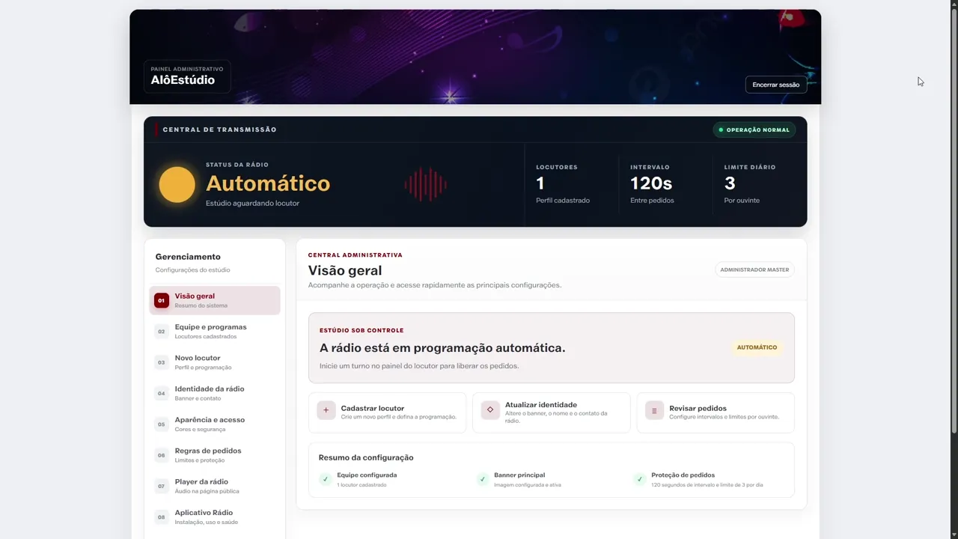Click the AlôEstúdio logo title
958x539 pixels.
(x=183, y=80)
